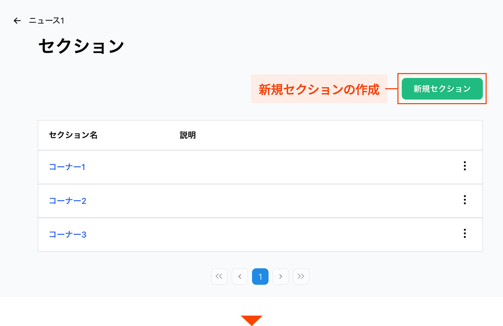Click the セクション名 column header
This screenshot has width=503, height=326.
[73, 135]
